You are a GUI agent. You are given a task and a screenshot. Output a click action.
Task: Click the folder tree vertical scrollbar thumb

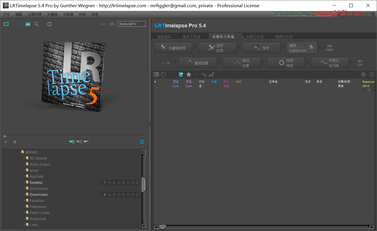(x=144, y=185)
